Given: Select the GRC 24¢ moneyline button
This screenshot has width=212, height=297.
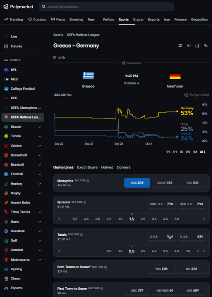Looking at the screenshot, I should point(137,183).
